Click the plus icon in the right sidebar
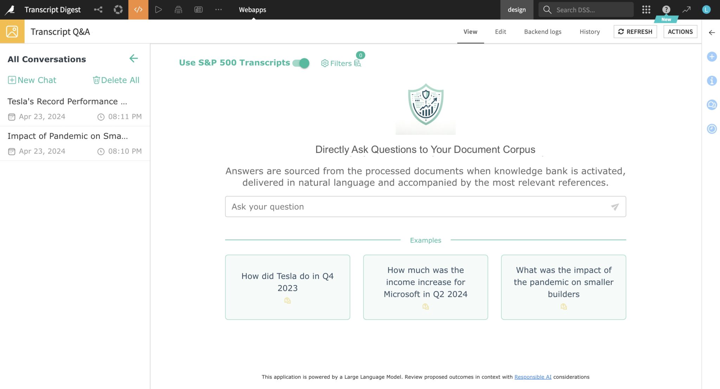Viewport: 720px width, 389px height. 712,57
